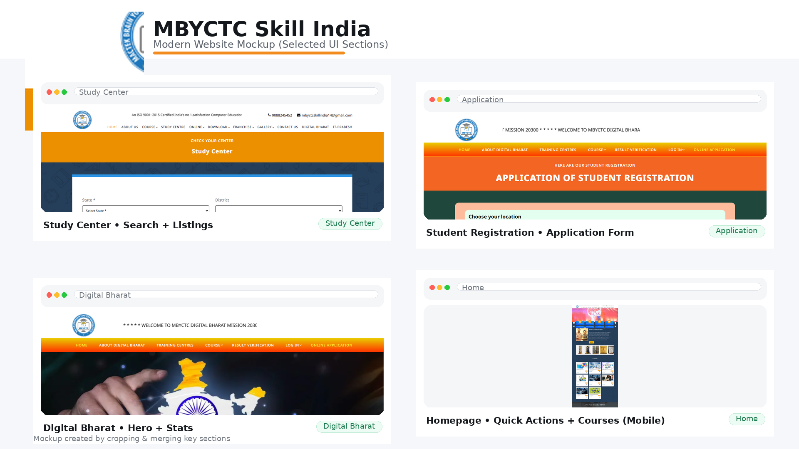Viewport: 799px width, 449px height.
Task: Click envelope icon beside the email address
Action: pos(298,115)
